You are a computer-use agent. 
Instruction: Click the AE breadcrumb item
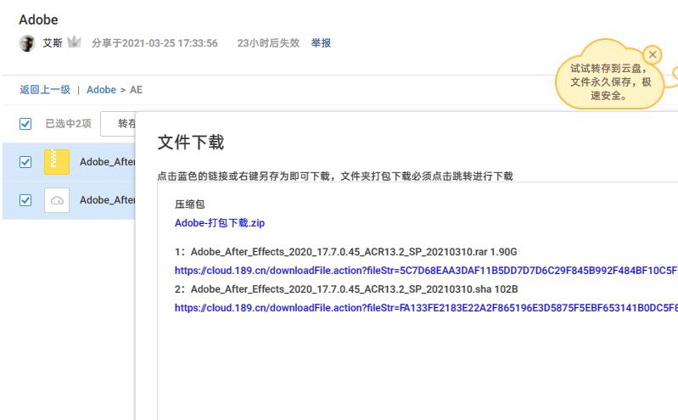(x=137, y=90)
